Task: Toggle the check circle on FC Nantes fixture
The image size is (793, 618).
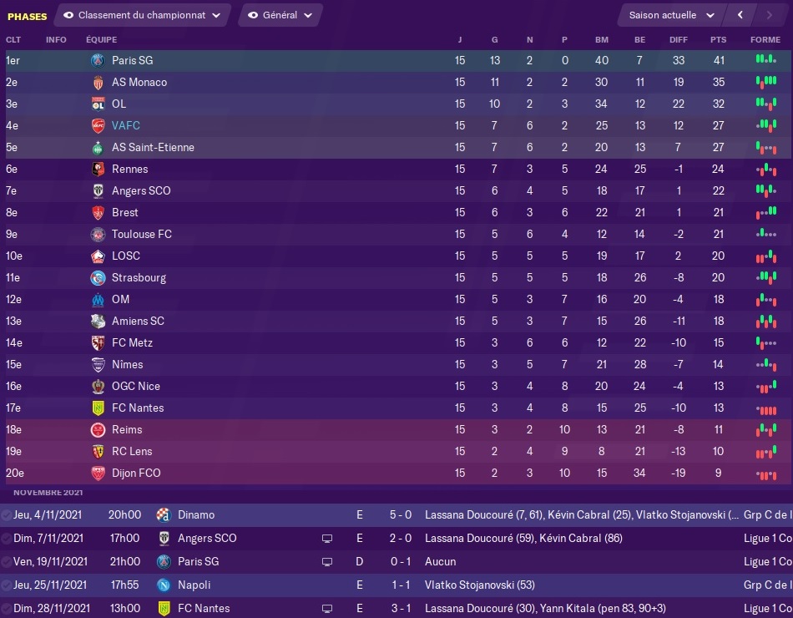Action: click(7, 608)
